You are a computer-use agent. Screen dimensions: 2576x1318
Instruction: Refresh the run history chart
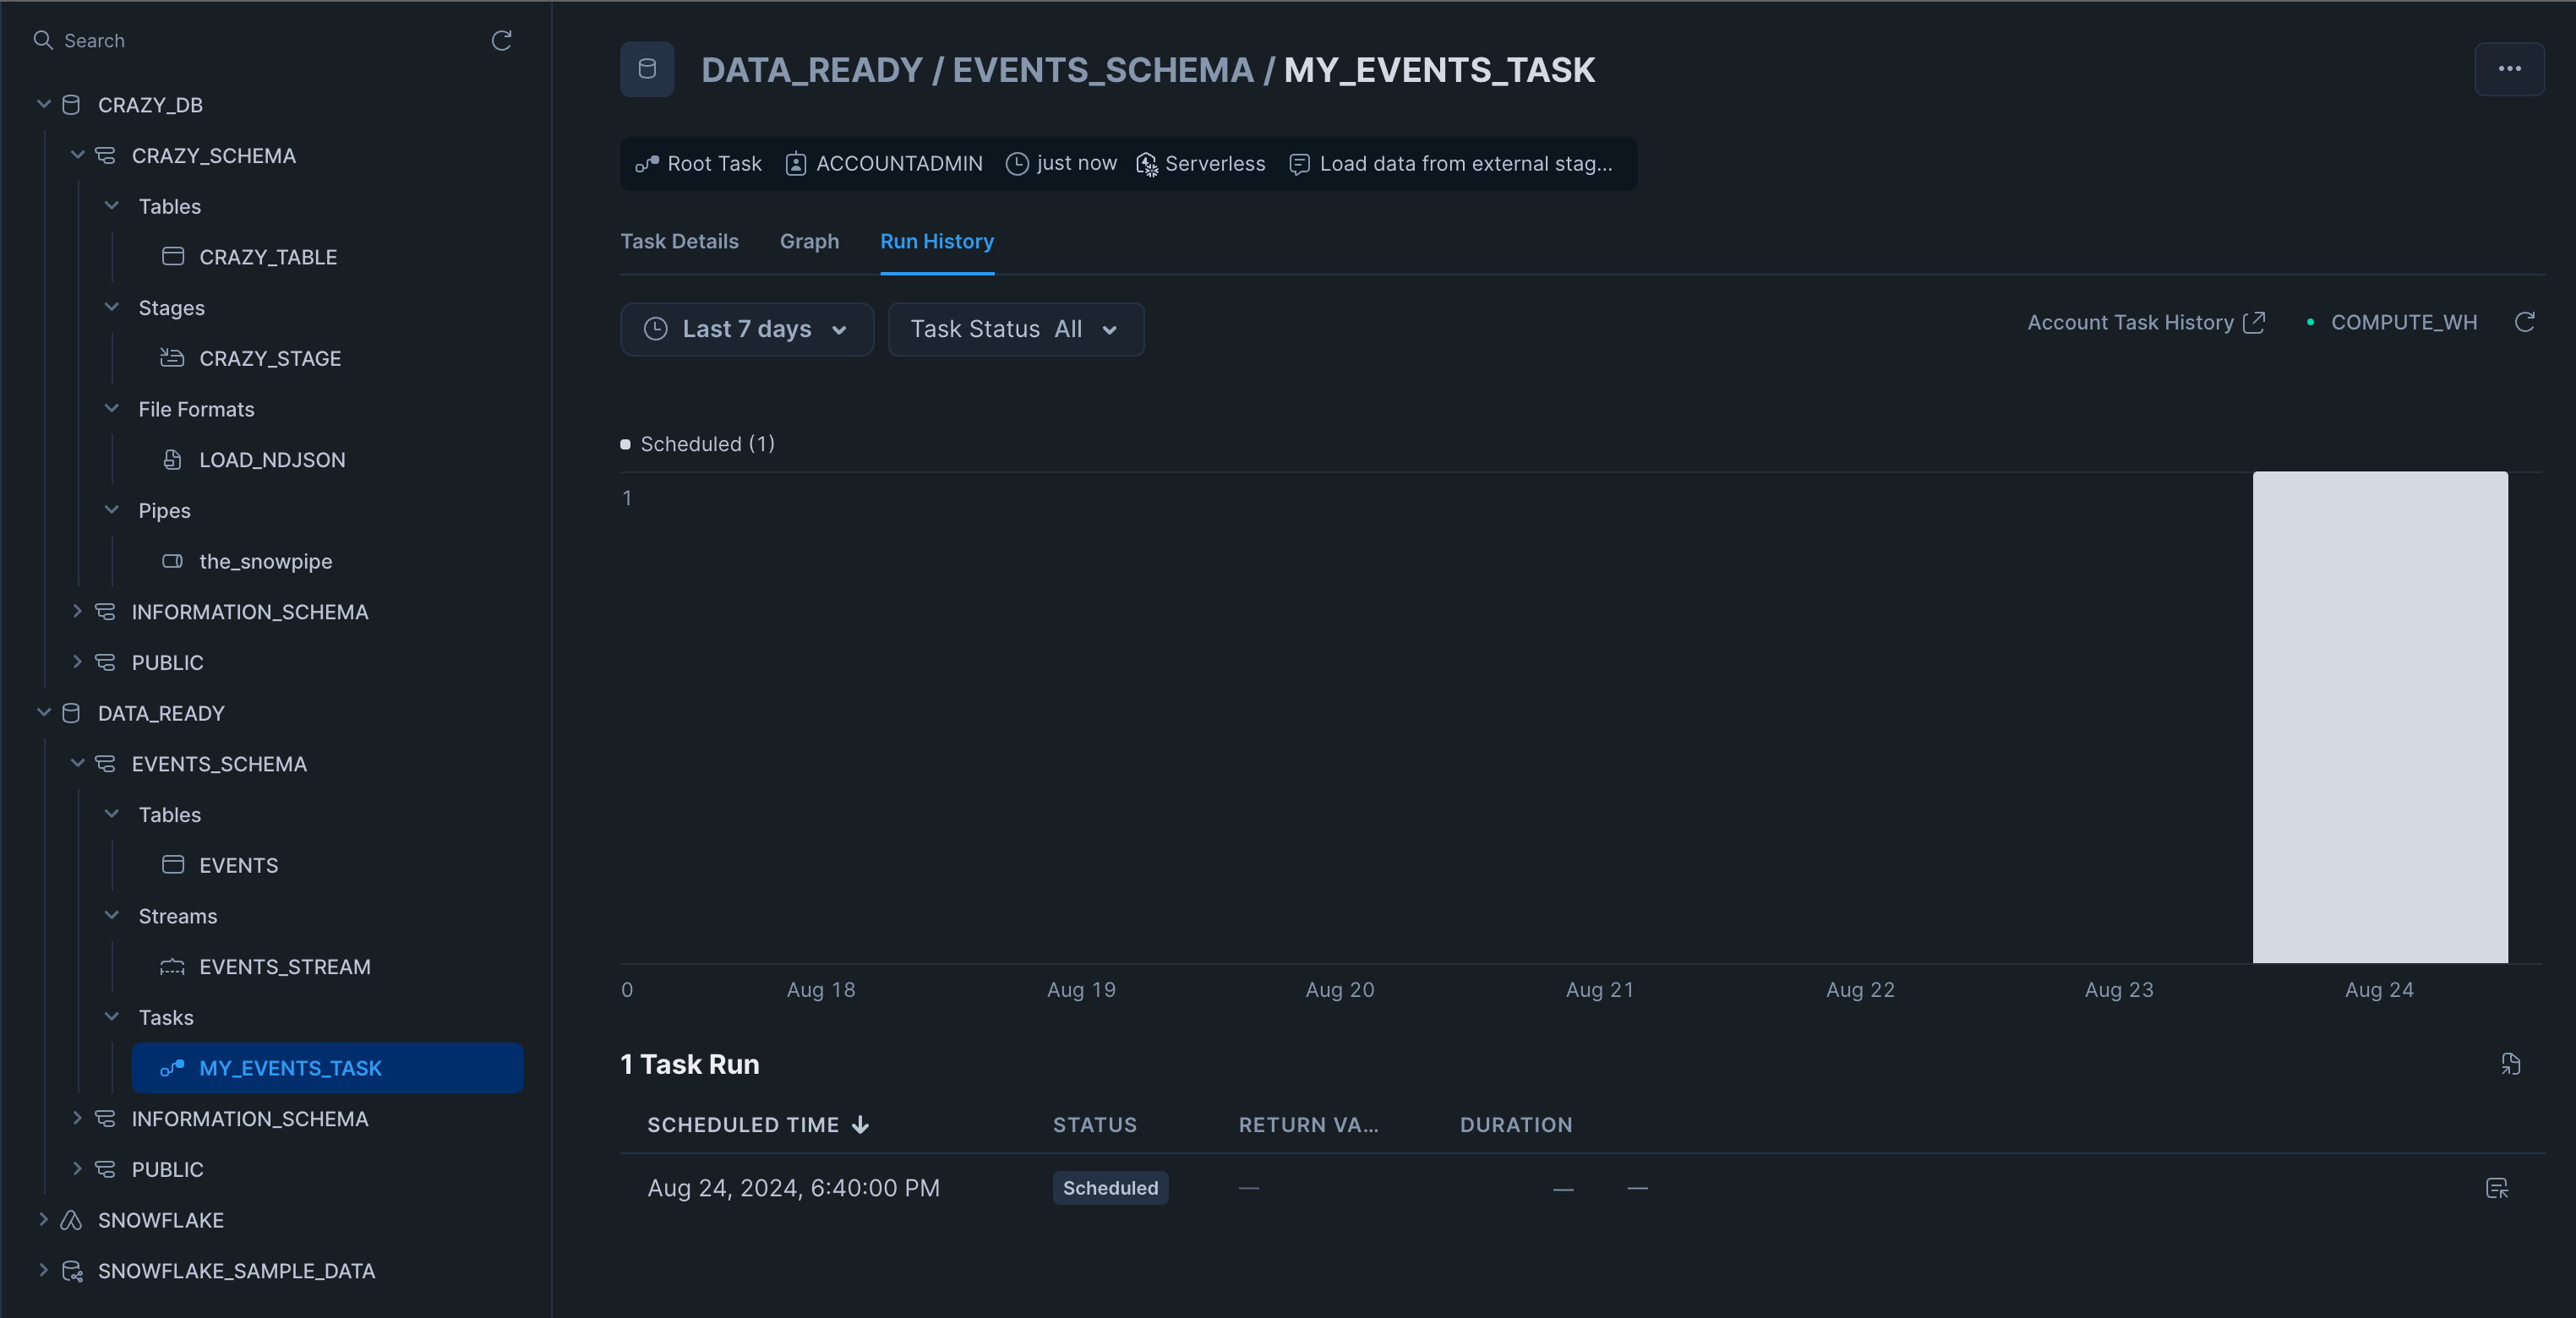[x=2525, y=322]
